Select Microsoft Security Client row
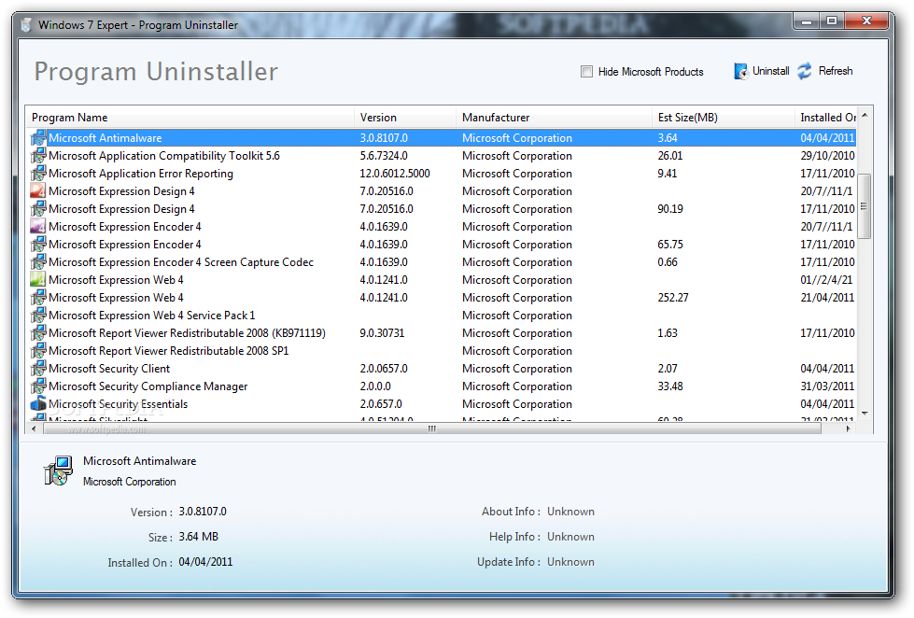This screenshot has width=914, height=618. click(x=443, y=369)
